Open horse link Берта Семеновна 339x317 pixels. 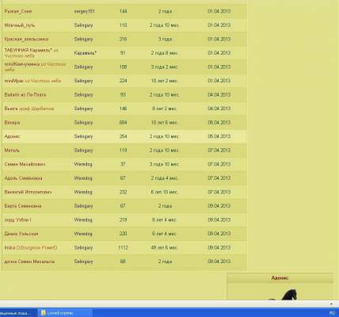(23, 206)
